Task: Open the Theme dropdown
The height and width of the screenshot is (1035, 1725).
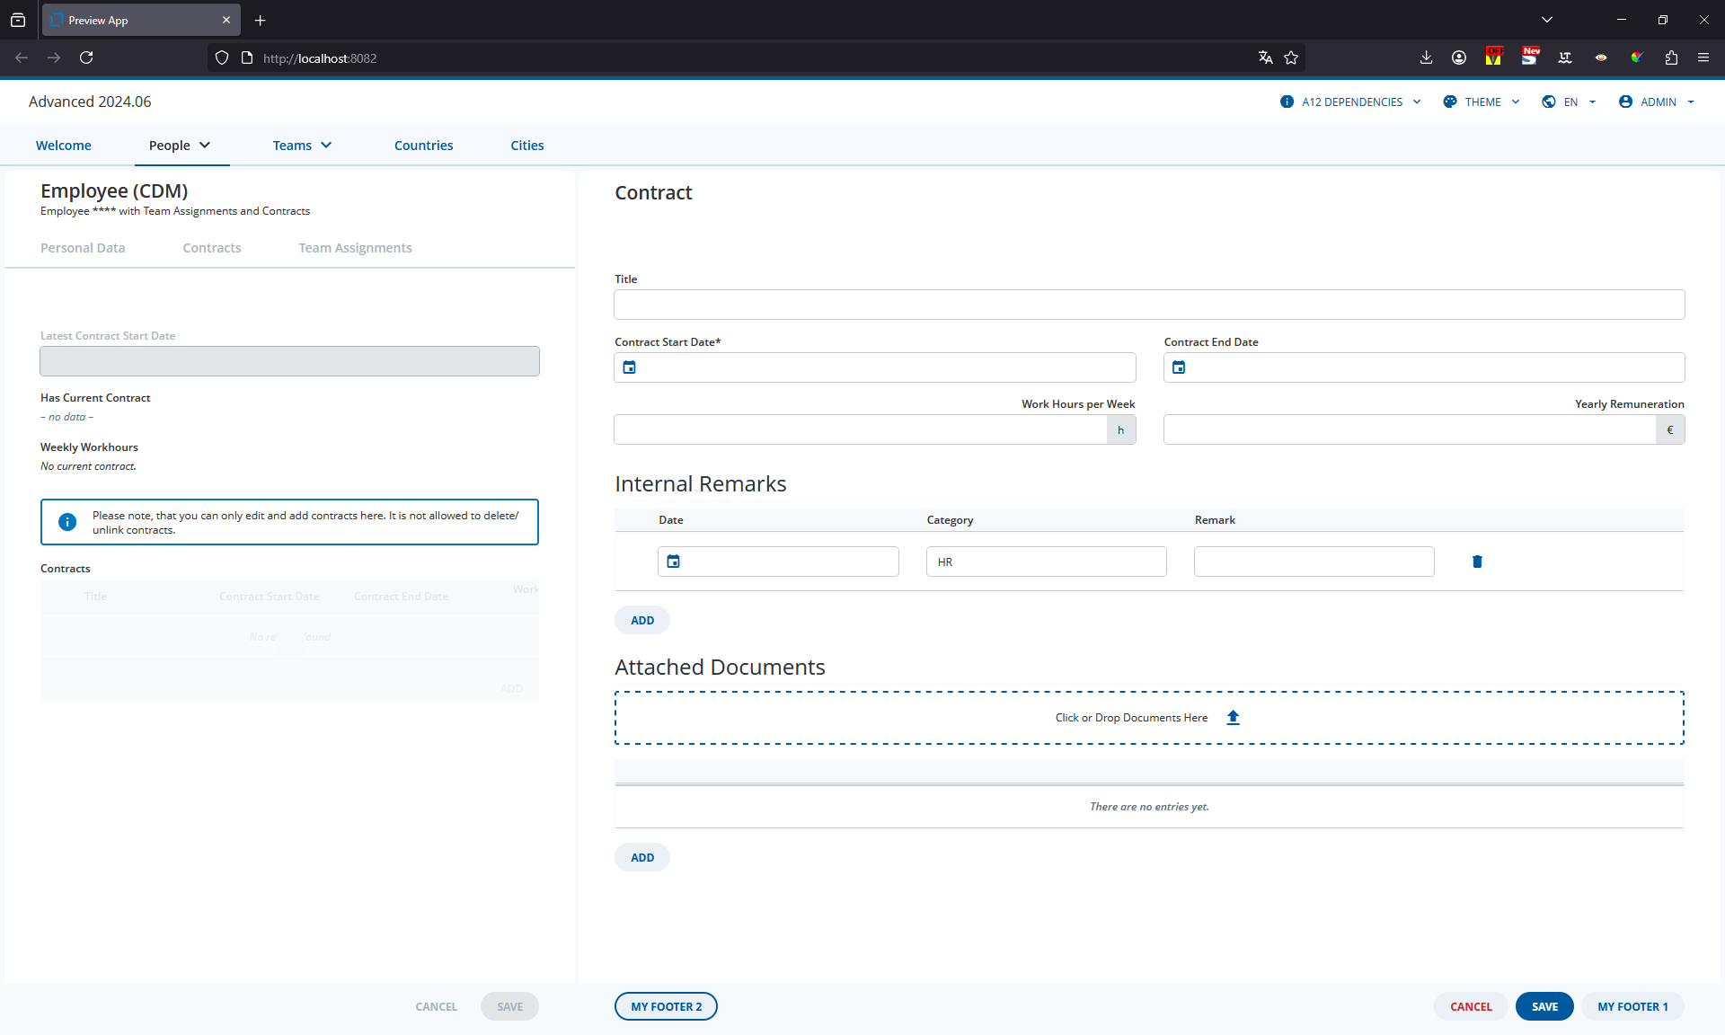Action: tap(1482, 102)
